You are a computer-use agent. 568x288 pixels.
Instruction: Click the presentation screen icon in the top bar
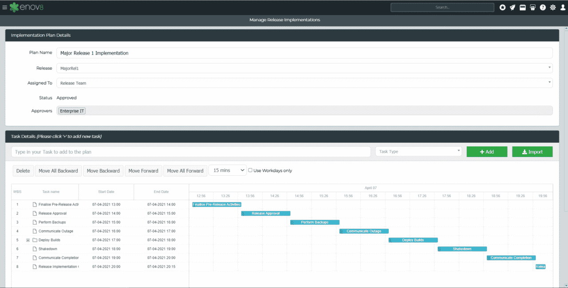(532, 7)
